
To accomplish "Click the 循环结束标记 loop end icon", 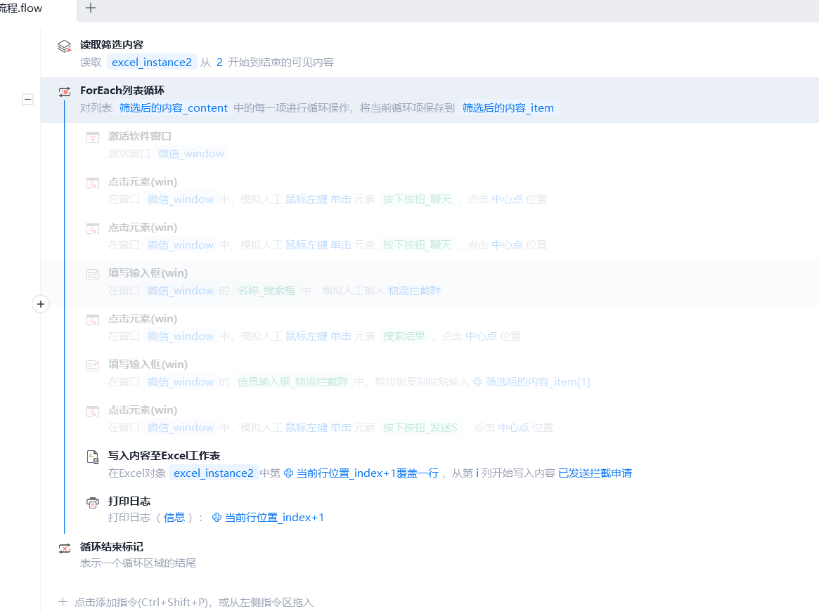I will pos(64,548).
